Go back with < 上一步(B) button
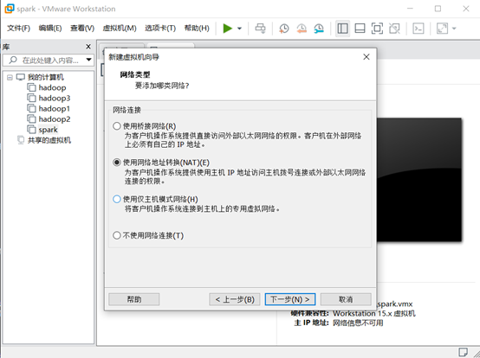This screenshot has width=480, height=358. pos(235,299)
